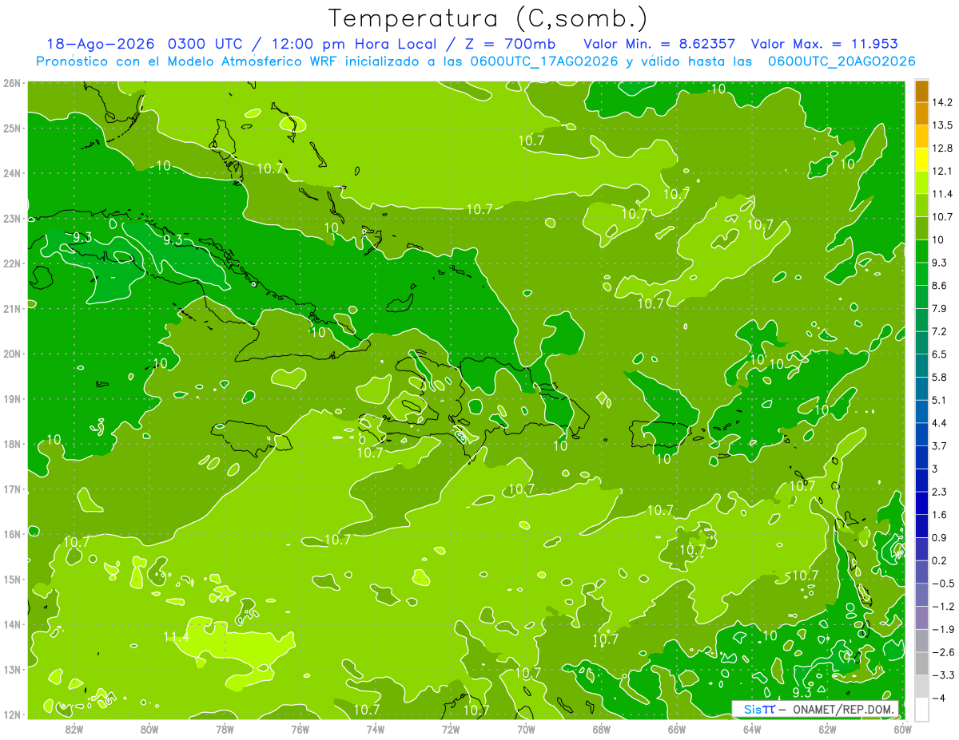
Task: Click the 22N latitude label
Action: [x=11, y=263]
